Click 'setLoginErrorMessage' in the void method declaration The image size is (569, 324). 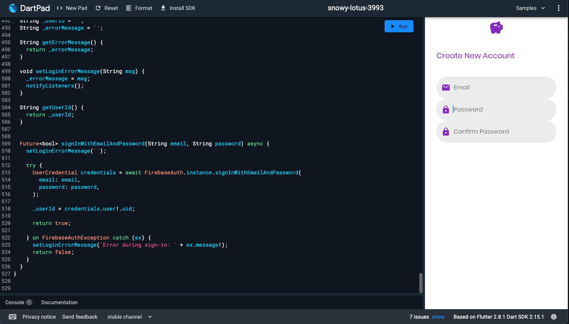[68, 71]
